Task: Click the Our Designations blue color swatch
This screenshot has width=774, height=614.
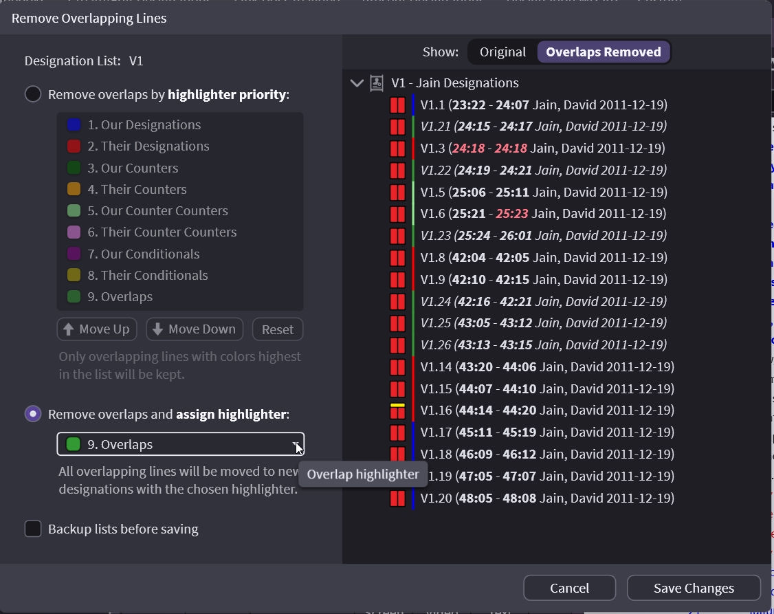Action: tap(74, 125)
